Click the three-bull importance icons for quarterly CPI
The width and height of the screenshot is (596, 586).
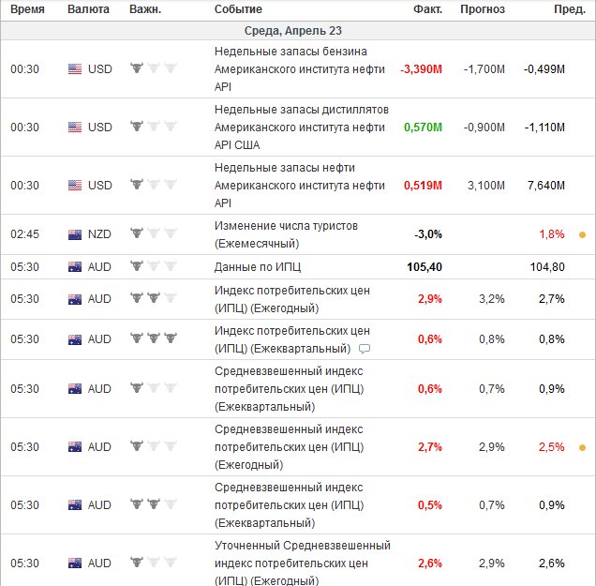point(153,338)
